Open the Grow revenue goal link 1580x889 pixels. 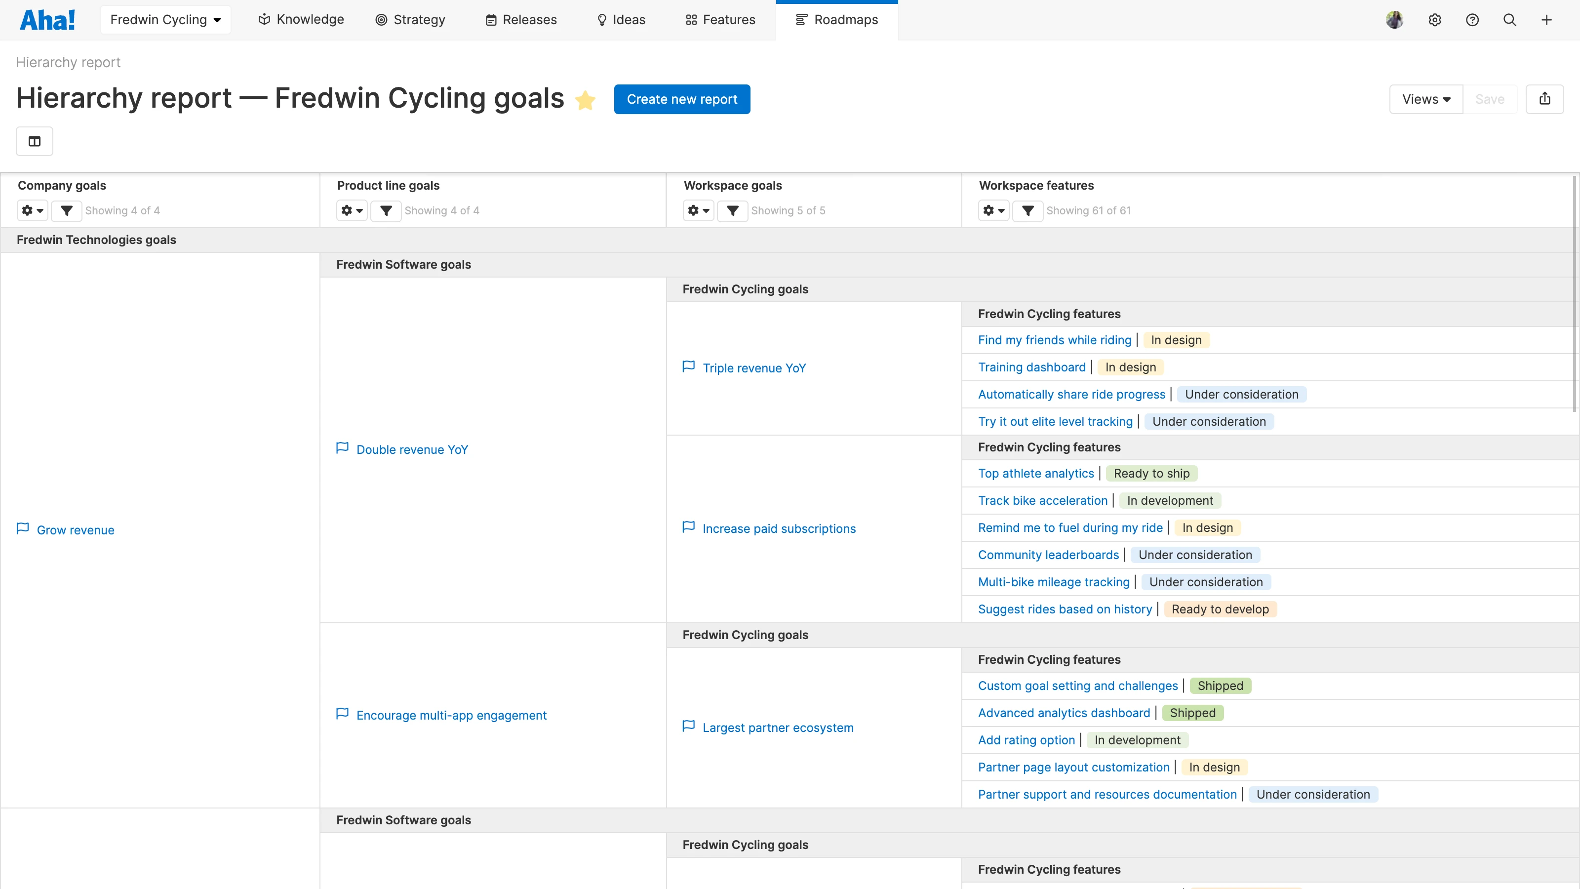[75, 530]
